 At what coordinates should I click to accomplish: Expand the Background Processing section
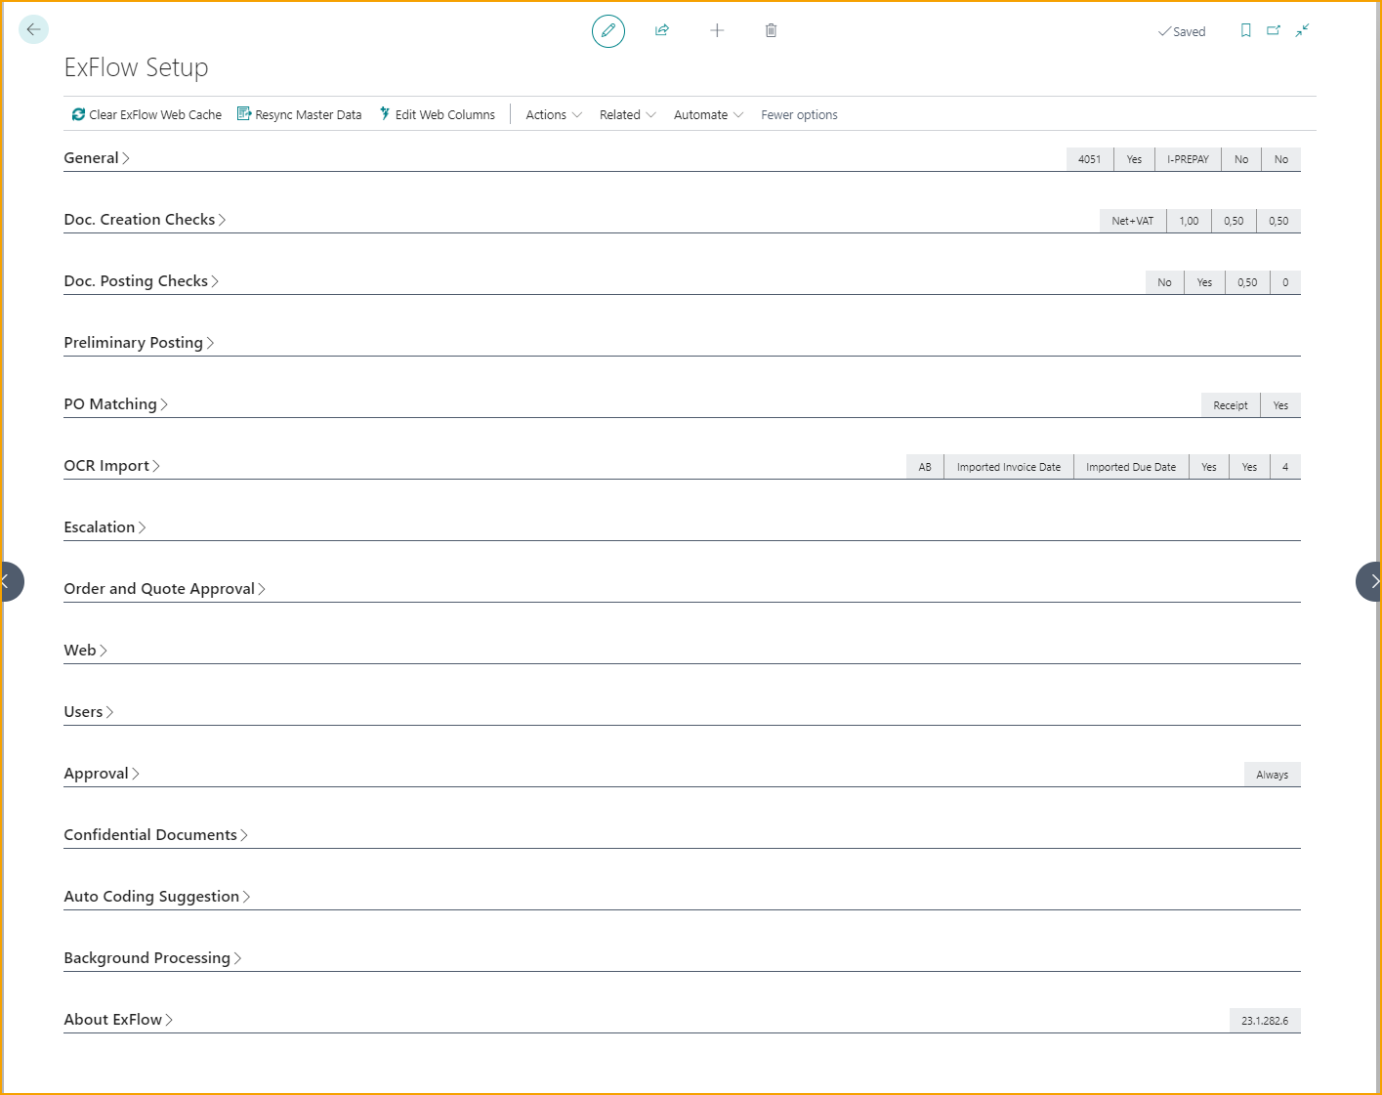pos(153,957)
